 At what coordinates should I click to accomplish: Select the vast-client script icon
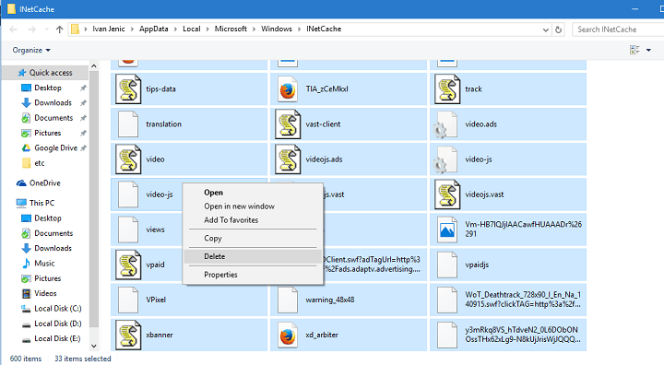pos(288,124)
